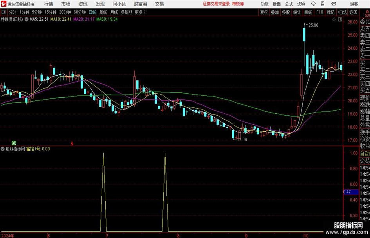Open the mobile phone icon in title bar
Viewport: 370px width, 238px height.
(323, 4)
